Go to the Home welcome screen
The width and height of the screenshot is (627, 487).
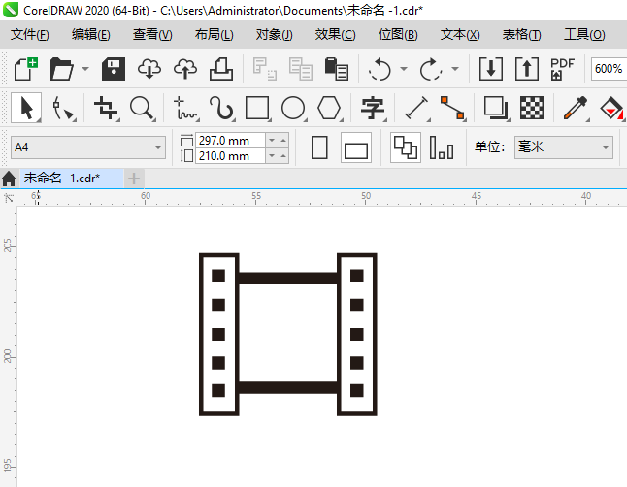point(9,179)
